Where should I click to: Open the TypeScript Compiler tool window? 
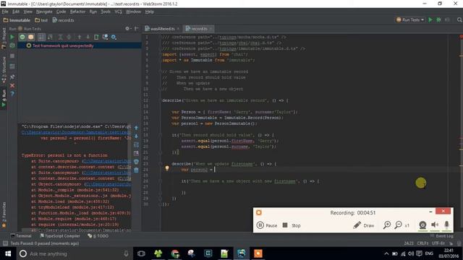[x=60, y=236]
